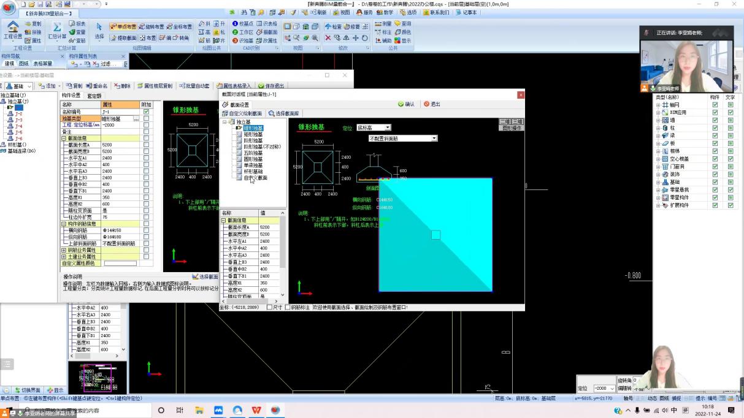
Task: Select 矩形独基 in section type tree
Action: click(x=253, y=134)
